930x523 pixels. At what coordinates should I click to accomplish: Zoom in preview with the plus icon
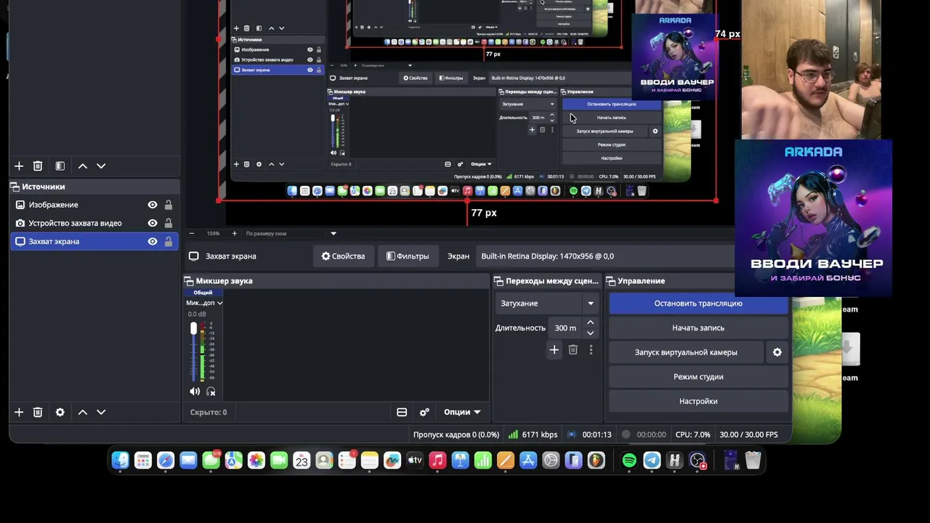click(x=234, y=233)
